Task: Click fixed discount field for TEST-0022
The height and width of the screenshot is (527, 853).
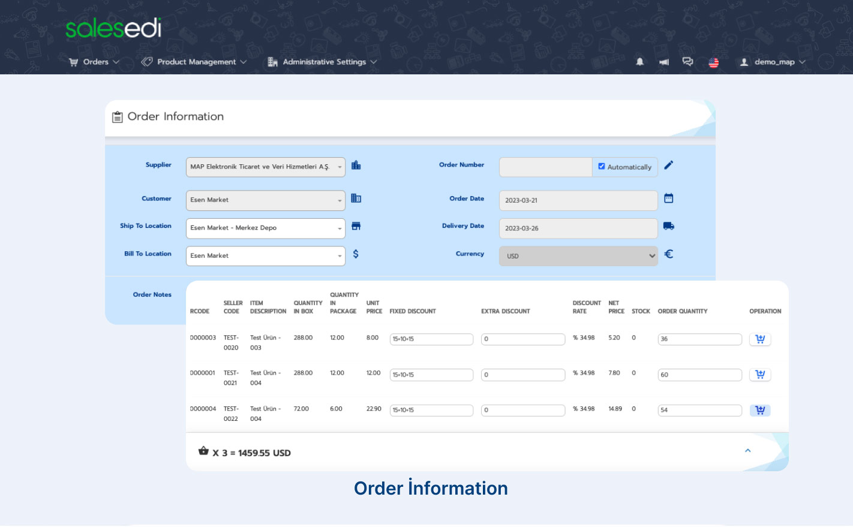Action: point(431,411)
